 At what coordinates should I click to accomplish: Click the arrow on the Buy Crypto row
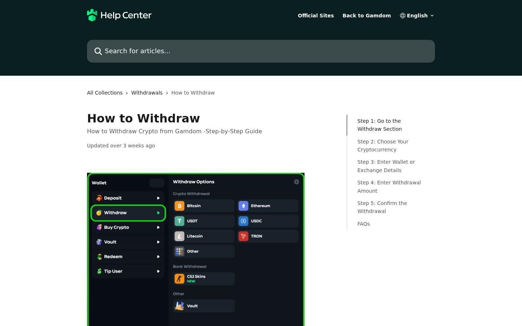(x=158, y=227)
